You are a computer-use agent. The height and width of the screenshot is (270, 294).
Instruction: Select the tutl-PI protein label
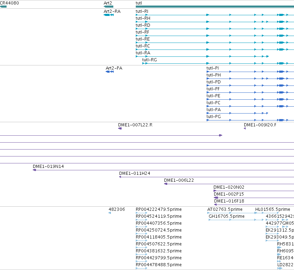click(212, 68)
